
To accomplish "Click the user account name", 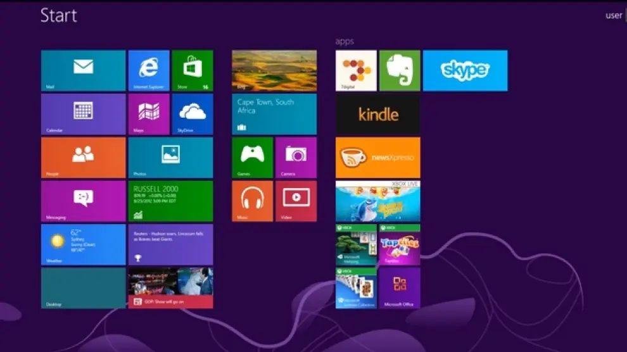I will point(613,16).
